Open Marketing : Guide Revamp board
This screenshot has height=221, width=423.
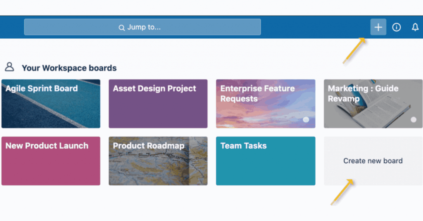373,103
